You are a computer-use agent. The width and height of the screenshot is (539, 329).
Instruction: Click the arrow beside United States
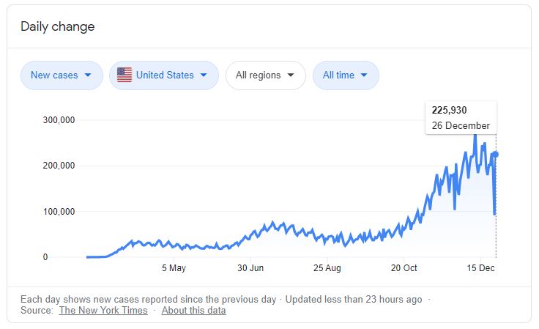pyautogui.click(x=204, y=75)
